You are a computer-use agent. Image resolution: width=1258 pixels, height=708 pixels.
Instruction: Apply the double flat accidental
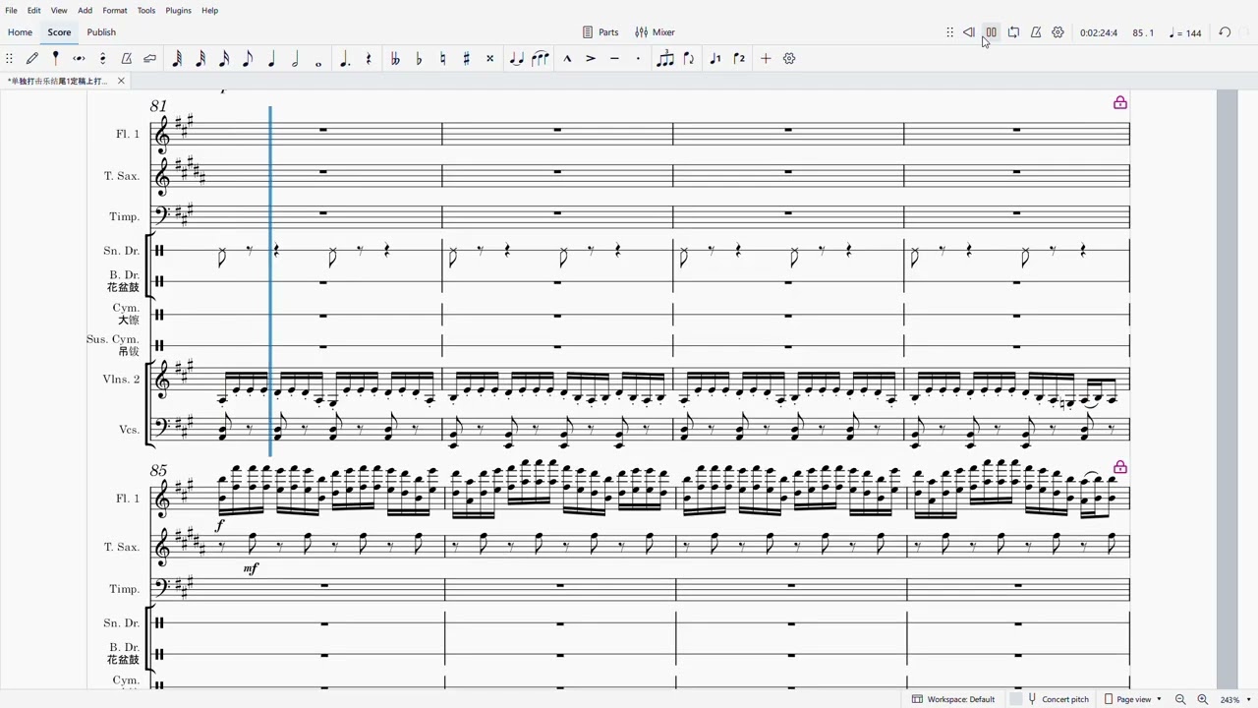point(395,59)
